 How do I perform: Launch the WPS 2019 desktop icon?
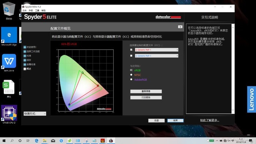coord(9,63)
